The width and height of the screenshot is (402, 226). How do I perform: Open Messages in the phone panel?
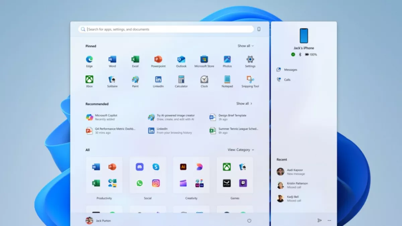pos(290,70)
